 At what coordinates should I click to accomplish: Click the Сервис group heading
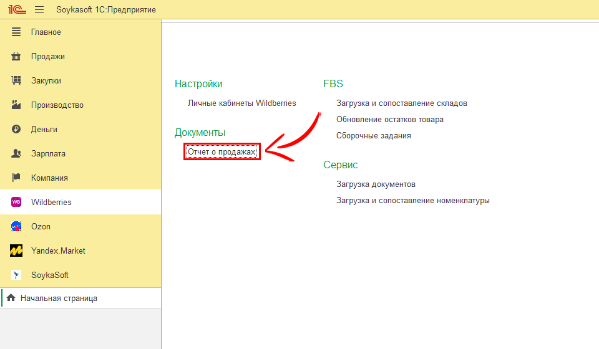[x=341, y=165]
